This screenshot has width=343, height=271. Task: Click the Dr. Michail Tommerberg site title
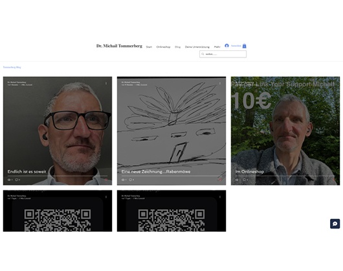[119, 46]
